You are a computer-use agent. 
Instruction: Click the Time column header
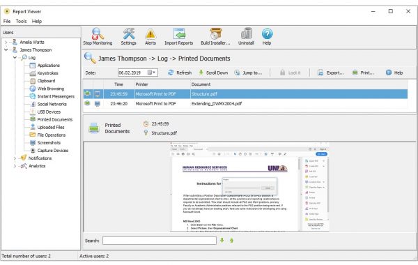click(x=118, y=84)
